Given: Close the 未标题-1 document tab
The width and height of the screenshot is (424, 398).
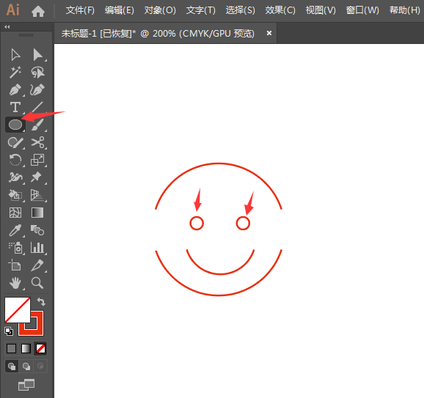Looking at the screenshot, I should [269, 33].
